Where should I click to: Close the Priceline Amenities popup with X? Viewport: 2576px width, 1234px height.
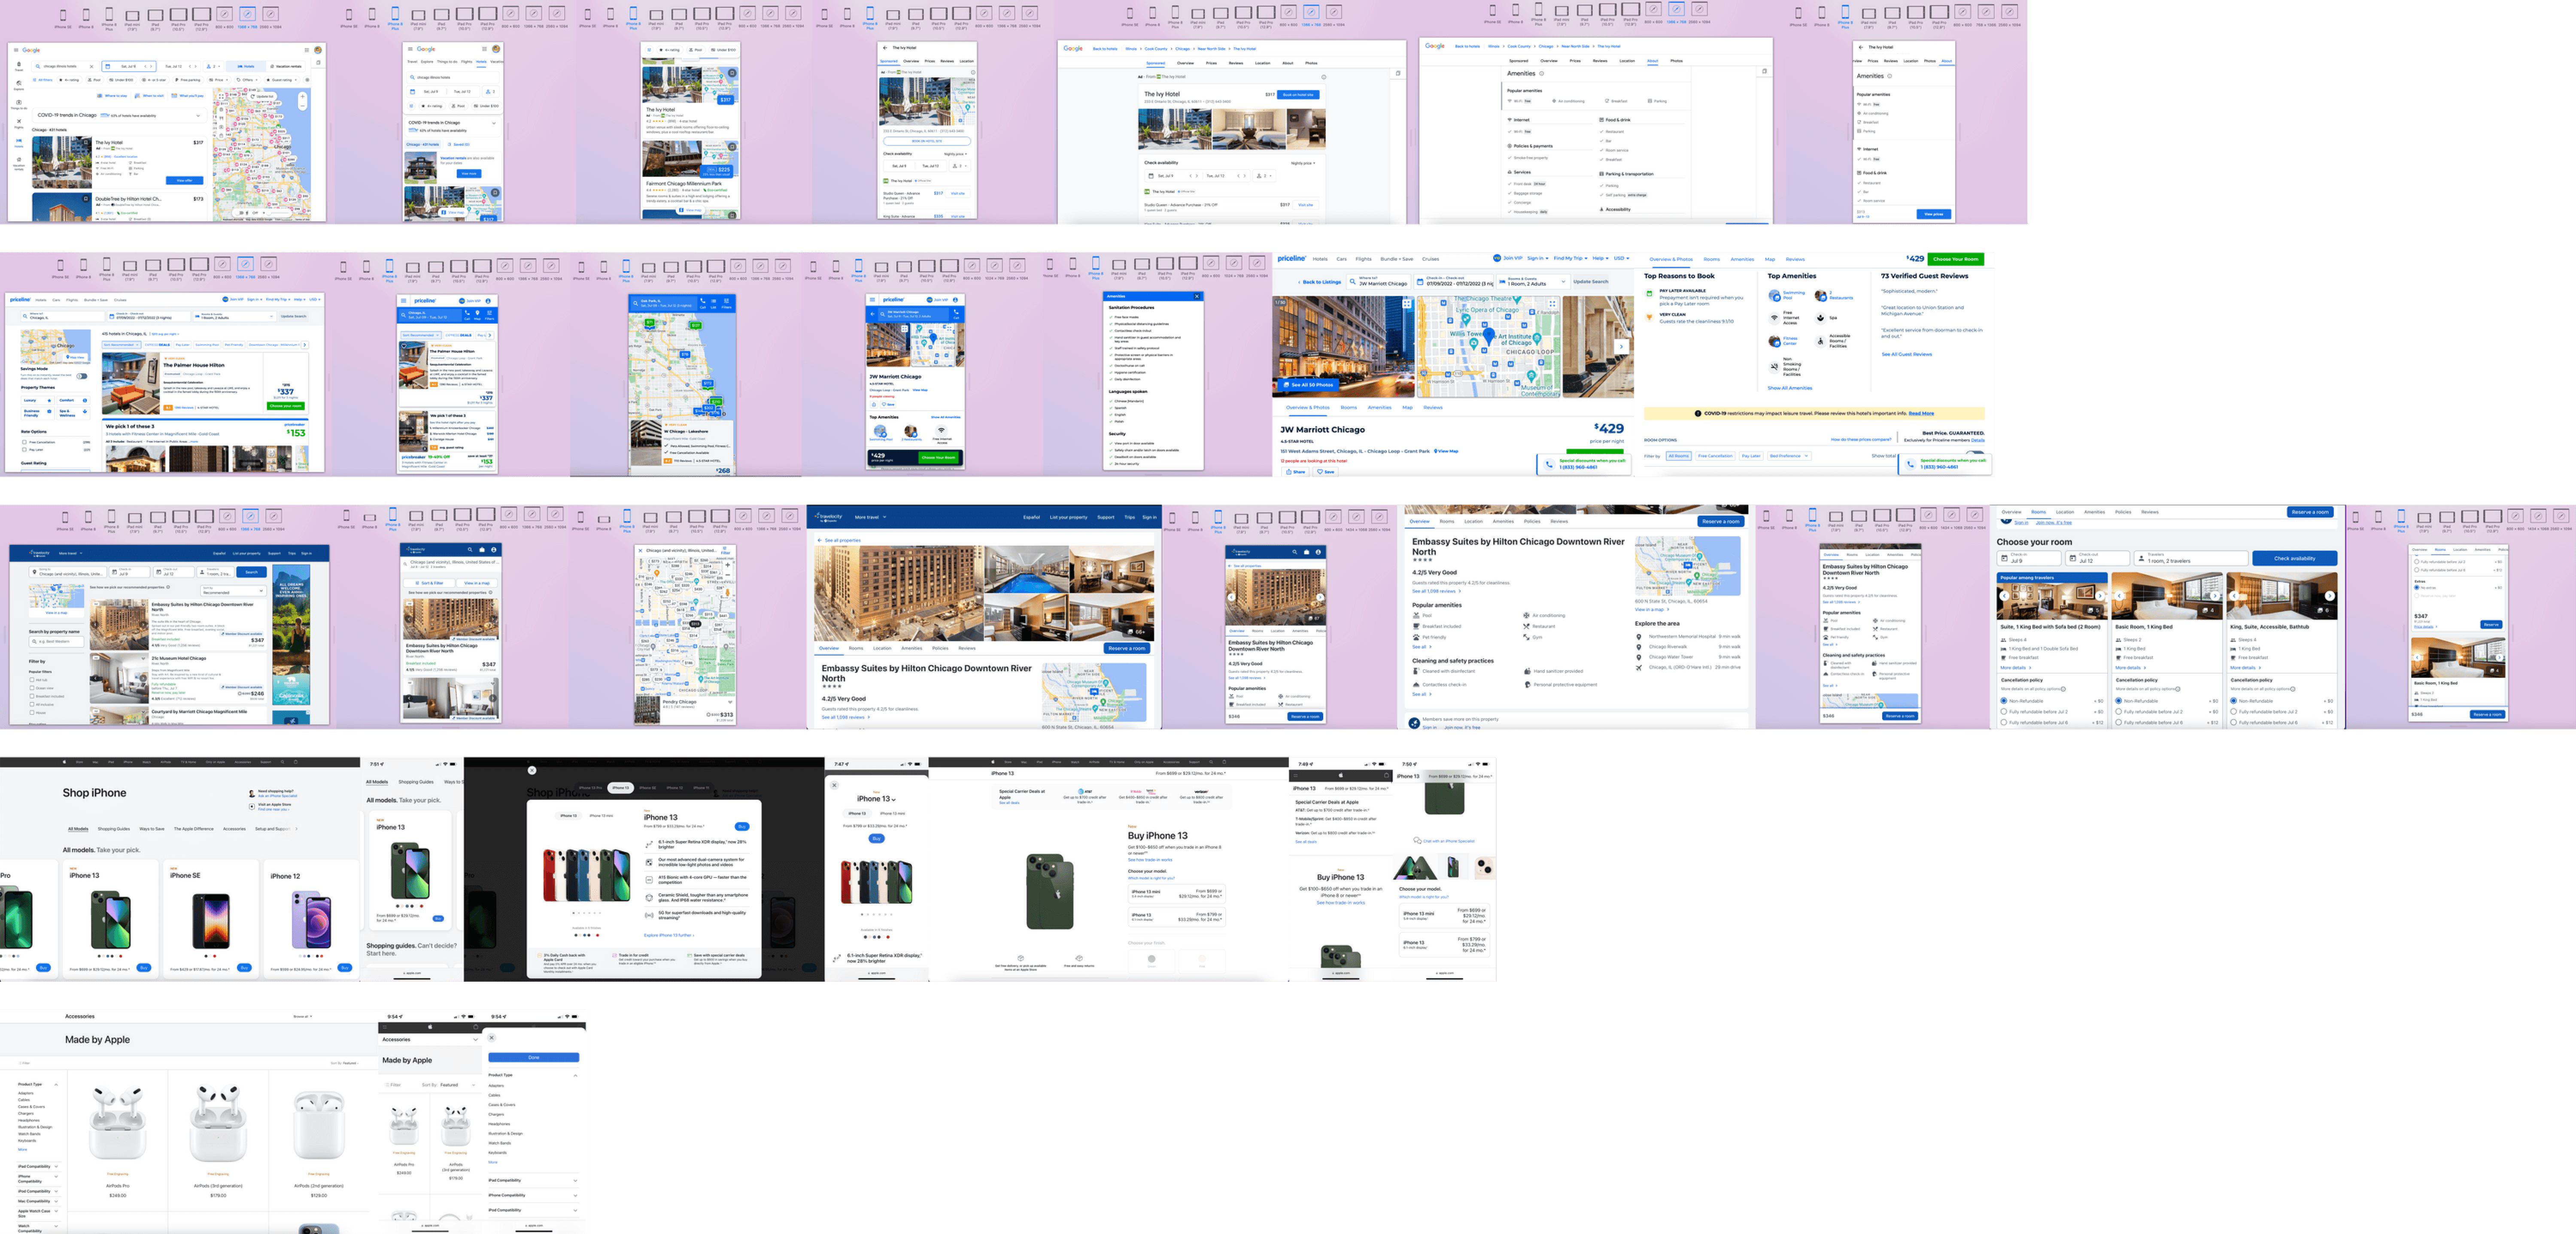click(1196, 297)
